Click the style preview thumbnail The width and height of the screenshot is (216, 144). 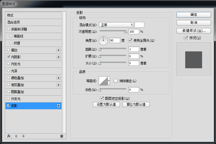194,60
